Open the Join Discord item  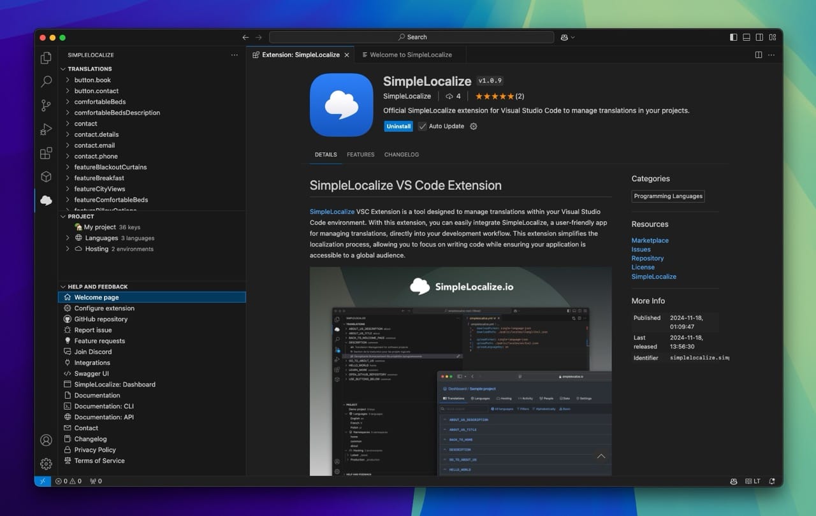152,352
